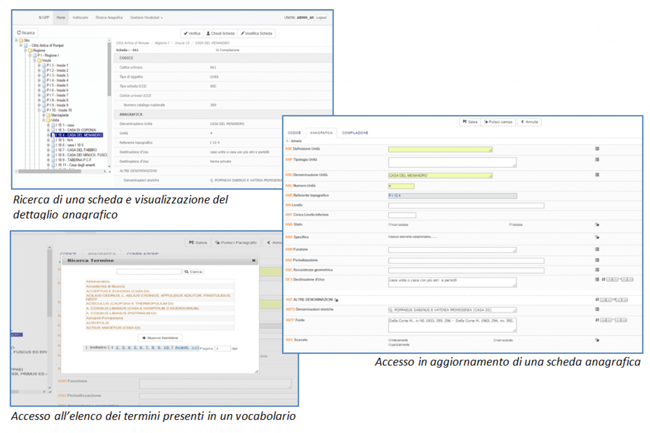Expand P I 5 - Insula 5 node
The height and width of the screenshot is (433, 650).
[x=39, y=85]
